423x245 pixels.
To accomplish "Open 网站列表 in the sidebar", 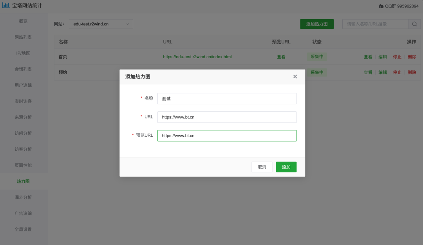I will [23, 37].
